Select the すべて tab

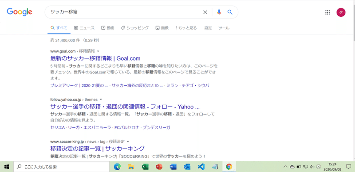(x=59, y=28)
